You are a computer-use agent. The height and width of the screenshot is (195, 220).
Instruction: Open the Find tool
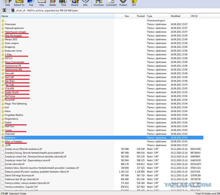click(63, 3)
